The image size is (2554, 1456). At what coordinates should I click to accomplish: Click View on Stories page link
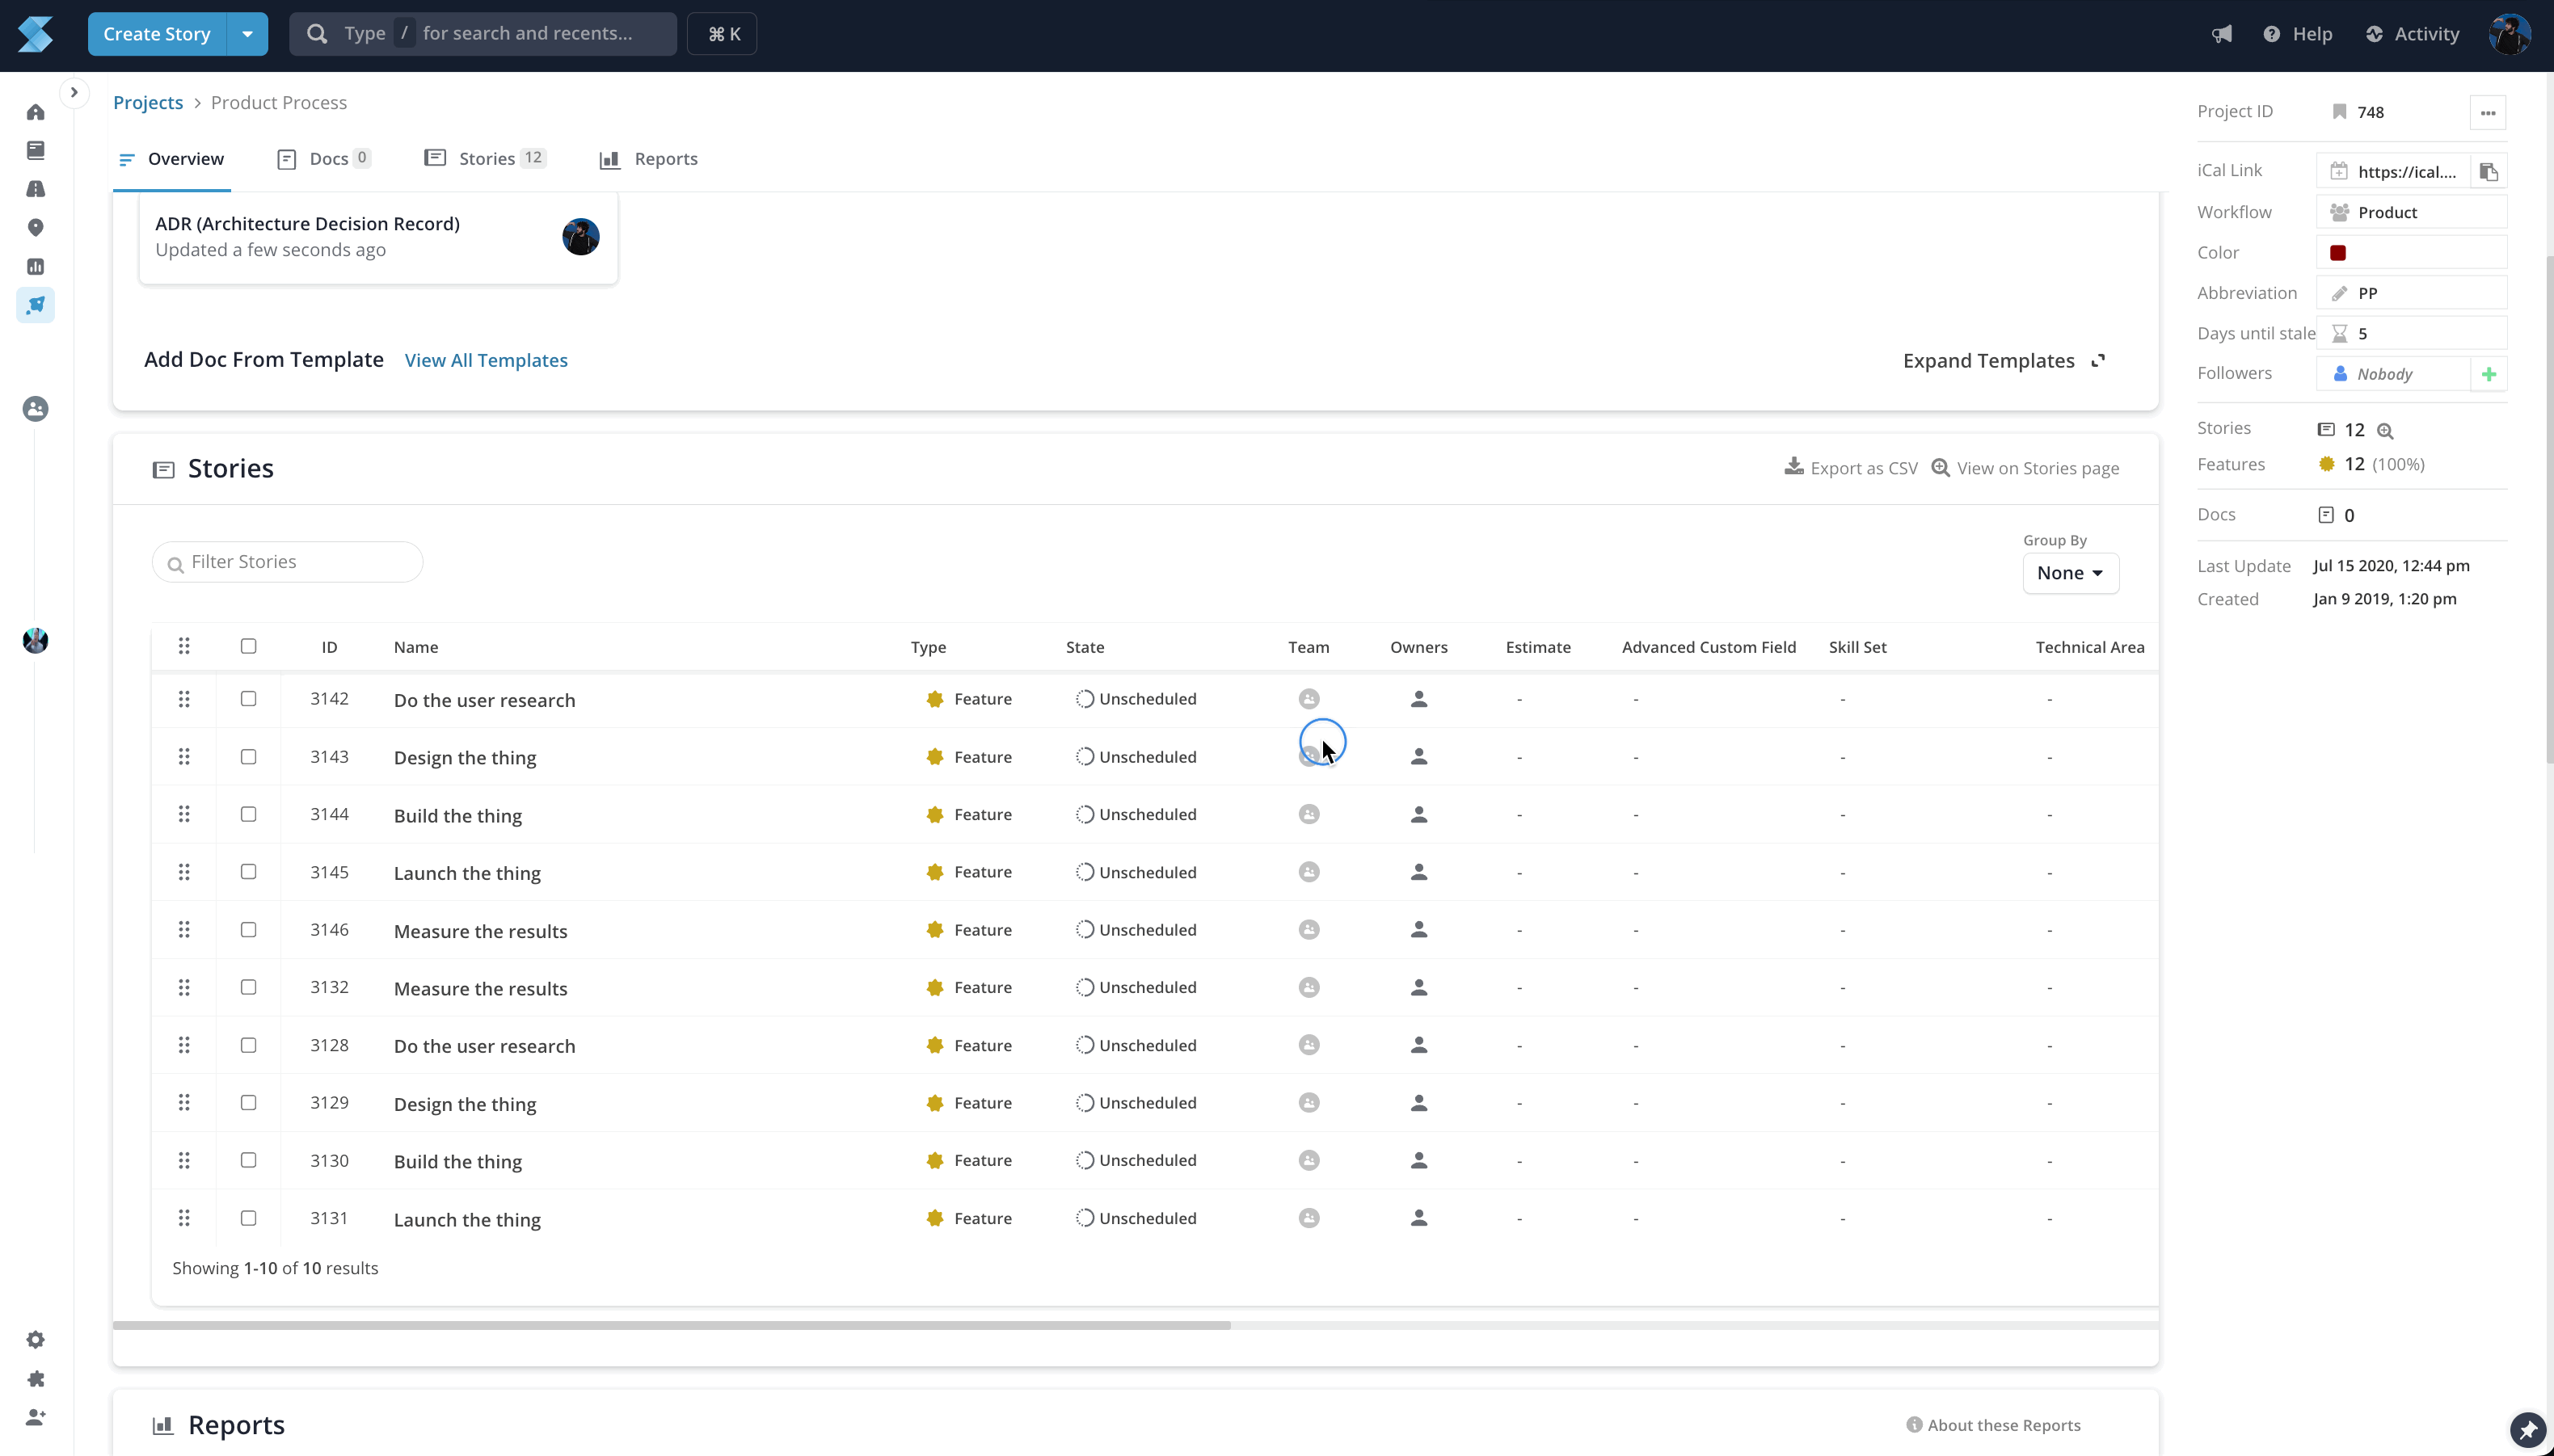[x=2025, y=468]
